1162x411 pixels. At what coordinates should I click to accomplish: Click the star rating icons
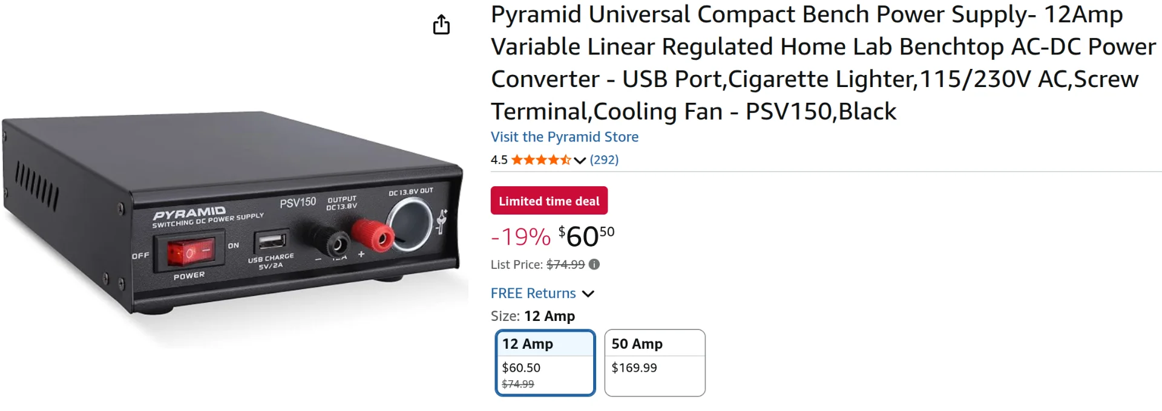click(541, 160)
